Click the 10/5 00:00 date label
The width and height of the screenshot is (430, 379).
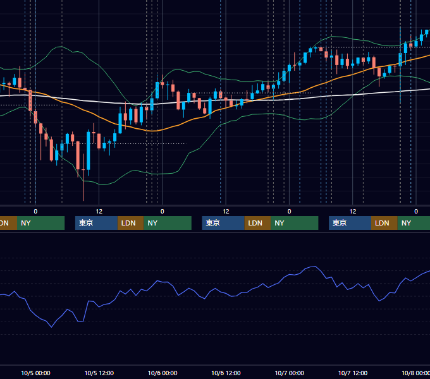[35, 373]
